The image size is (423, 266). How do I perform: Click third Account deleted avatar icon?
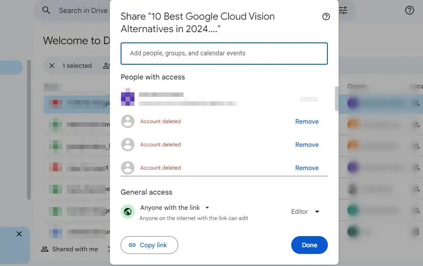click(128, 168)
